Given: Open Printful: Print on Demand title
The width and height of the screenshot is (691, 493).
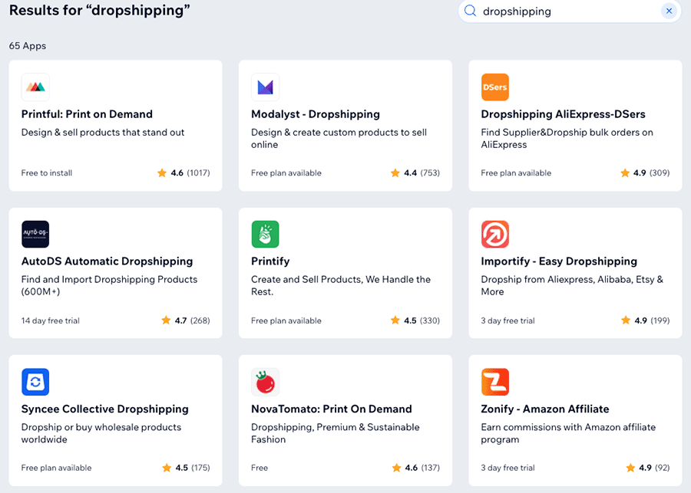Looking at the screenshot, I should coord(87,114).
